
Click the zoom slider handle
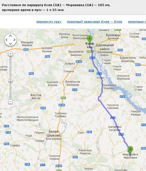point(10,81)
